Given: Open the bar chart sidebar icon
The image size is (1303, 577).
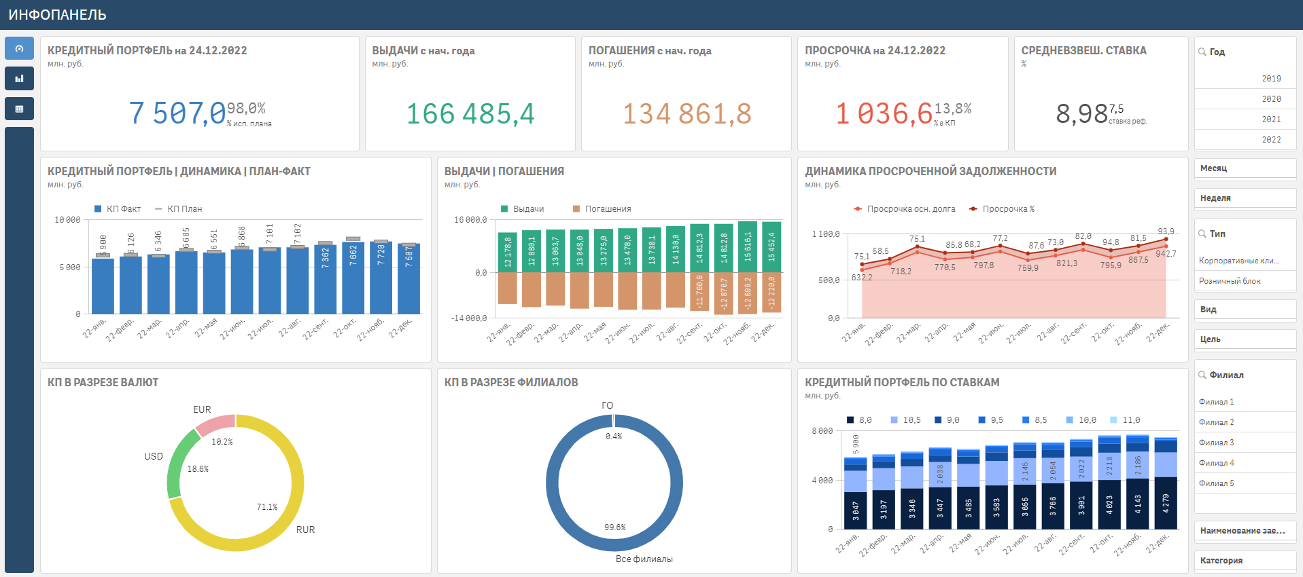Looking at the screenshot, I should [19, 78].
